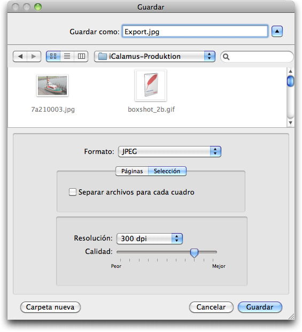Click the magnifying glass search icon
302x332 pixels.
coord(226,57)
